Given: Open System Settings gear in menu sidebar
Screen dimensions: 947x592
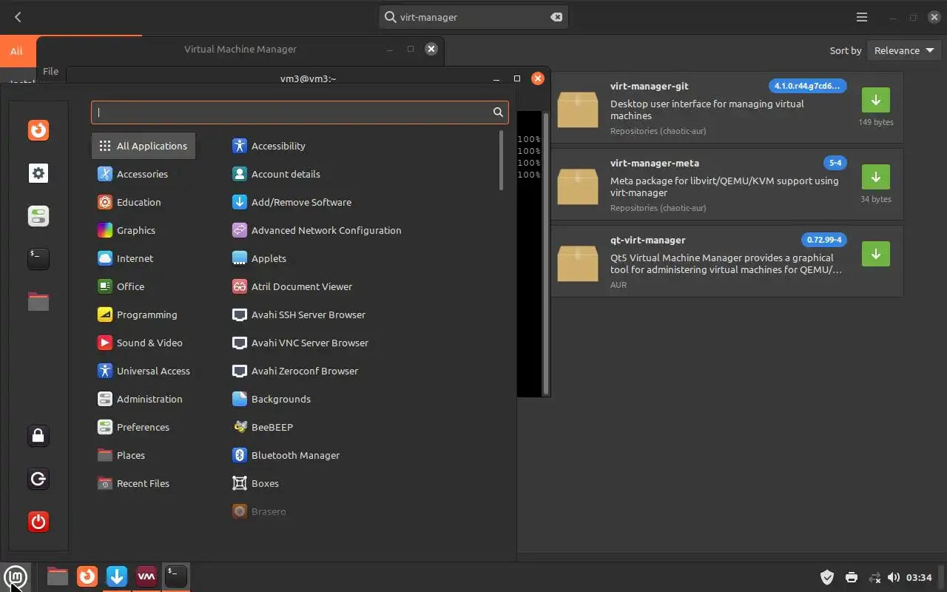Looking at the screenshot, I should 38,173.
